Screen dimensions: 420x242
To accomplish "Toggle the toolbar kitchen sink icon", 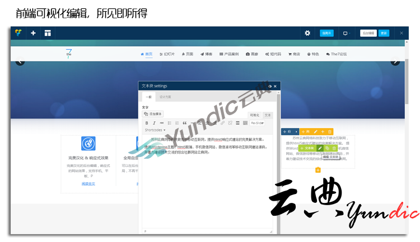I will click(245, 123).
